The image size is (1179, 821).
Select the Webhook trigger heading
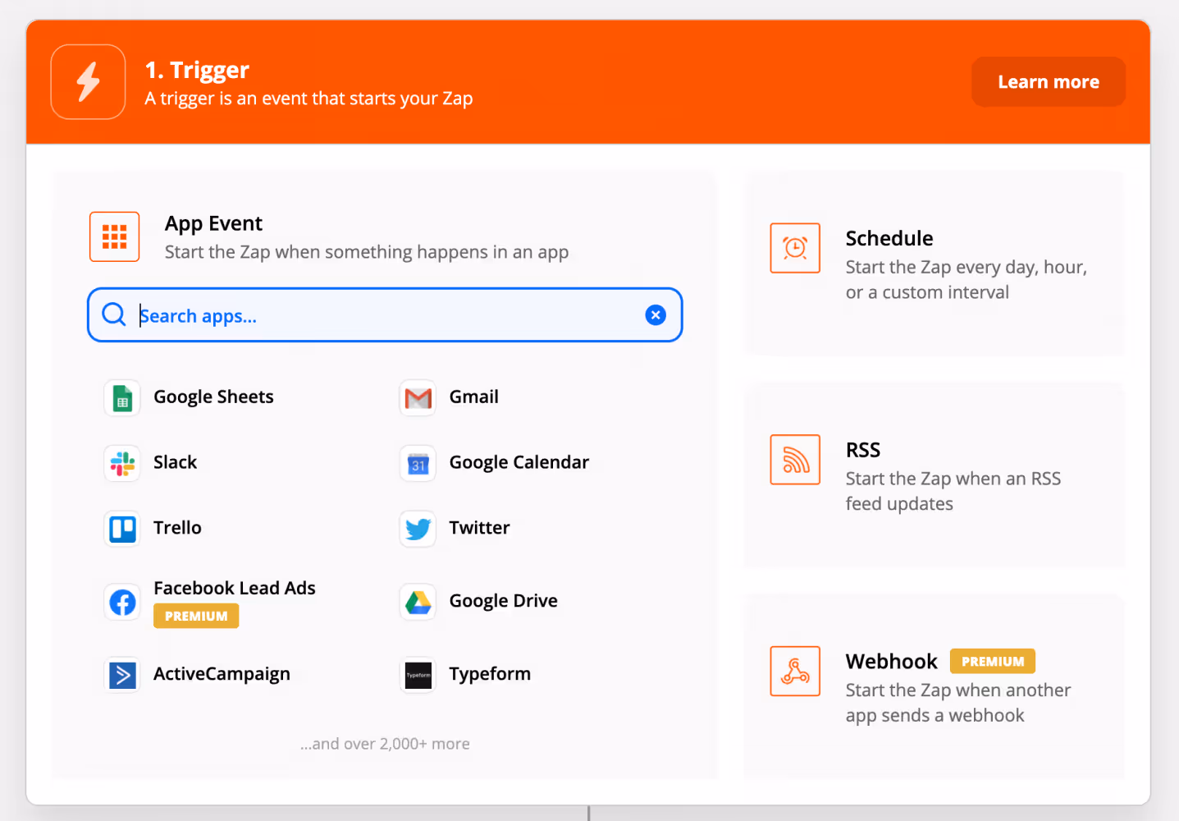tap(891, 662)
